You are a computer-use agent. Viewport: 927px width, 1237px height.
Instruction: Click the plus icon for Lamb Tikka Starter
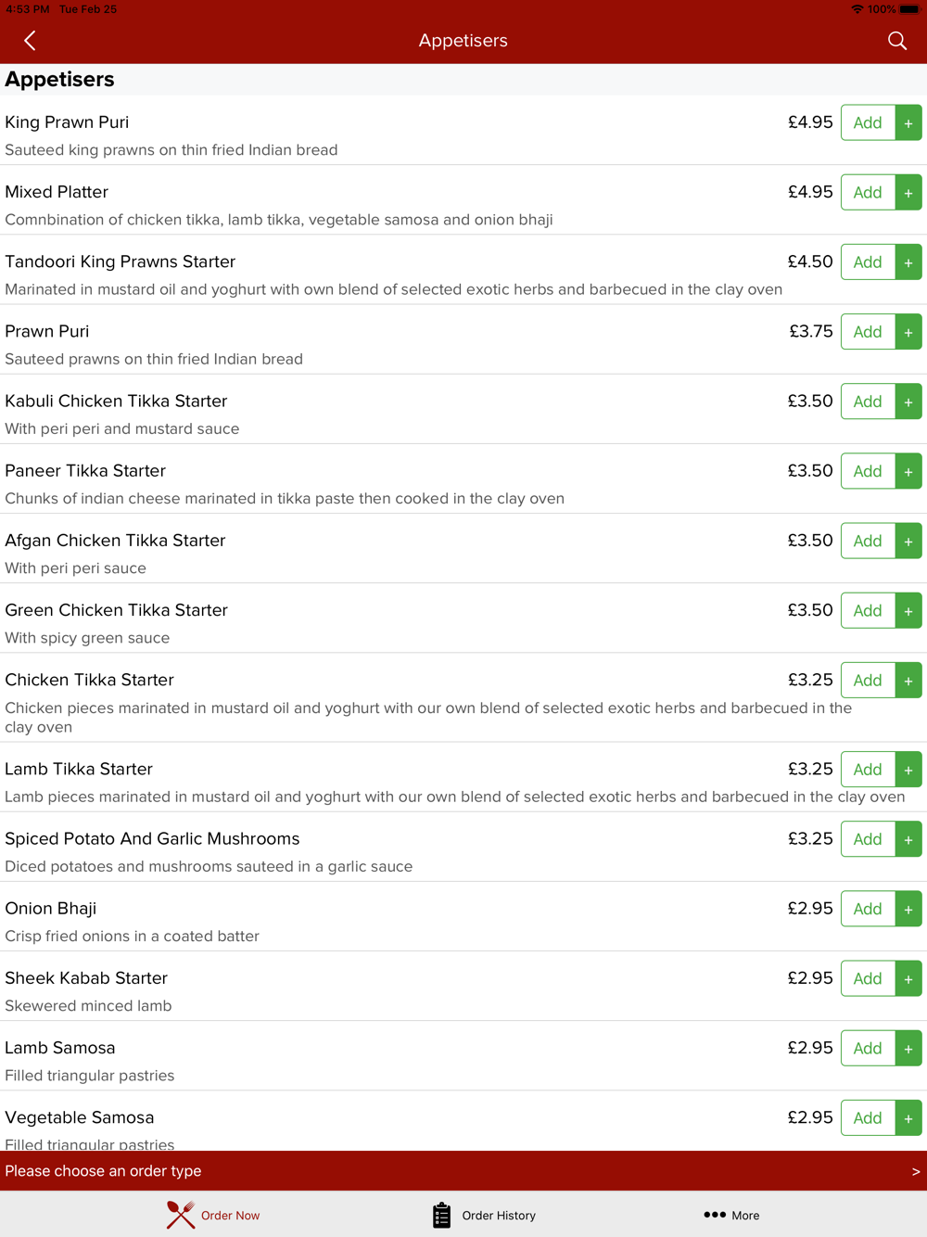pyautogui.click(x=908, y=770)
